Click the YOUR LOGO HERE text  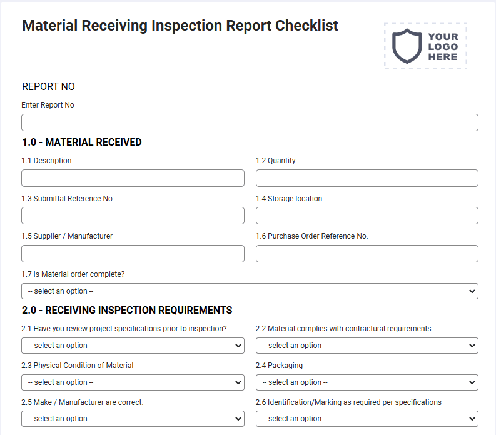coord(443,47)
